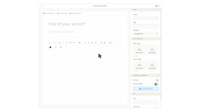Collapse the Basic section
Screen dimensions: 200x112
coord(159,10)
